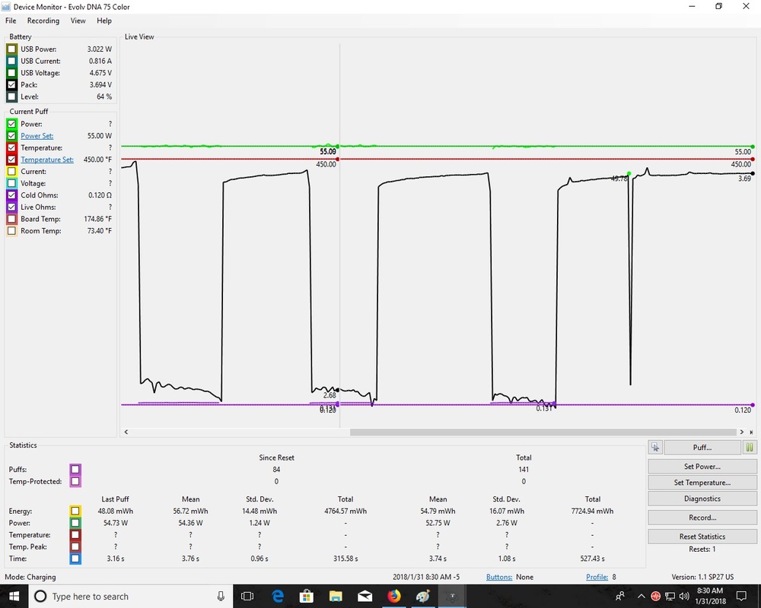Open the View menu
The image size is (761, 608).
click(78, 21)
